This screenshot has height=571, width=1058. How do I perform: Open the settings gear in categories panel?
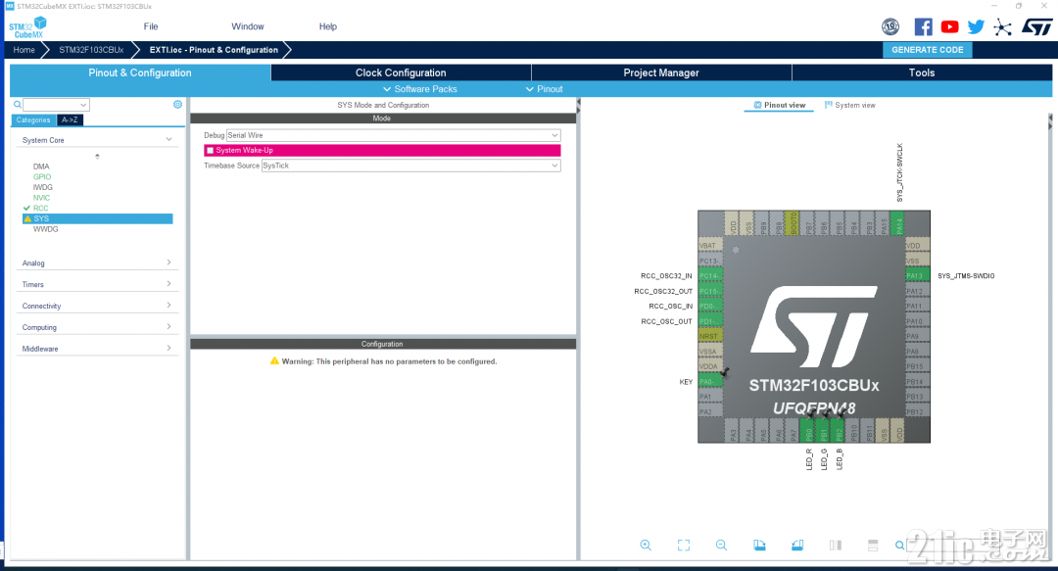point(177,105)
